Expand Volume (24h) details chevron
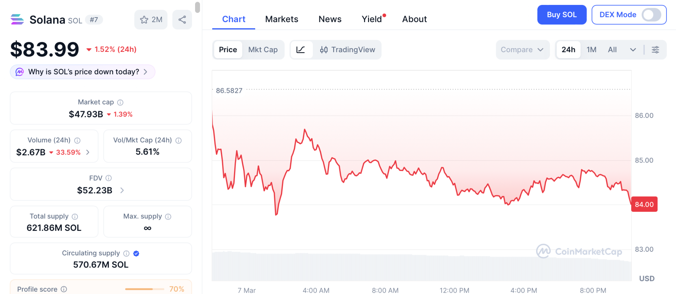Viewport: 676px width, 294px height. click(88, 152)
